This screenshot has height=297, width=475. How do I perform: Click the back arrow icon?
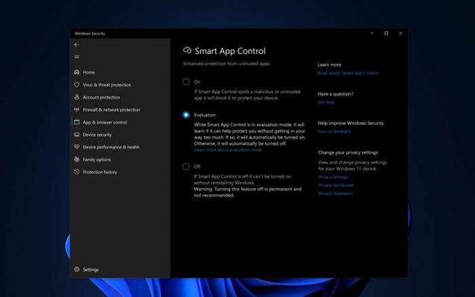pos(77,45)
